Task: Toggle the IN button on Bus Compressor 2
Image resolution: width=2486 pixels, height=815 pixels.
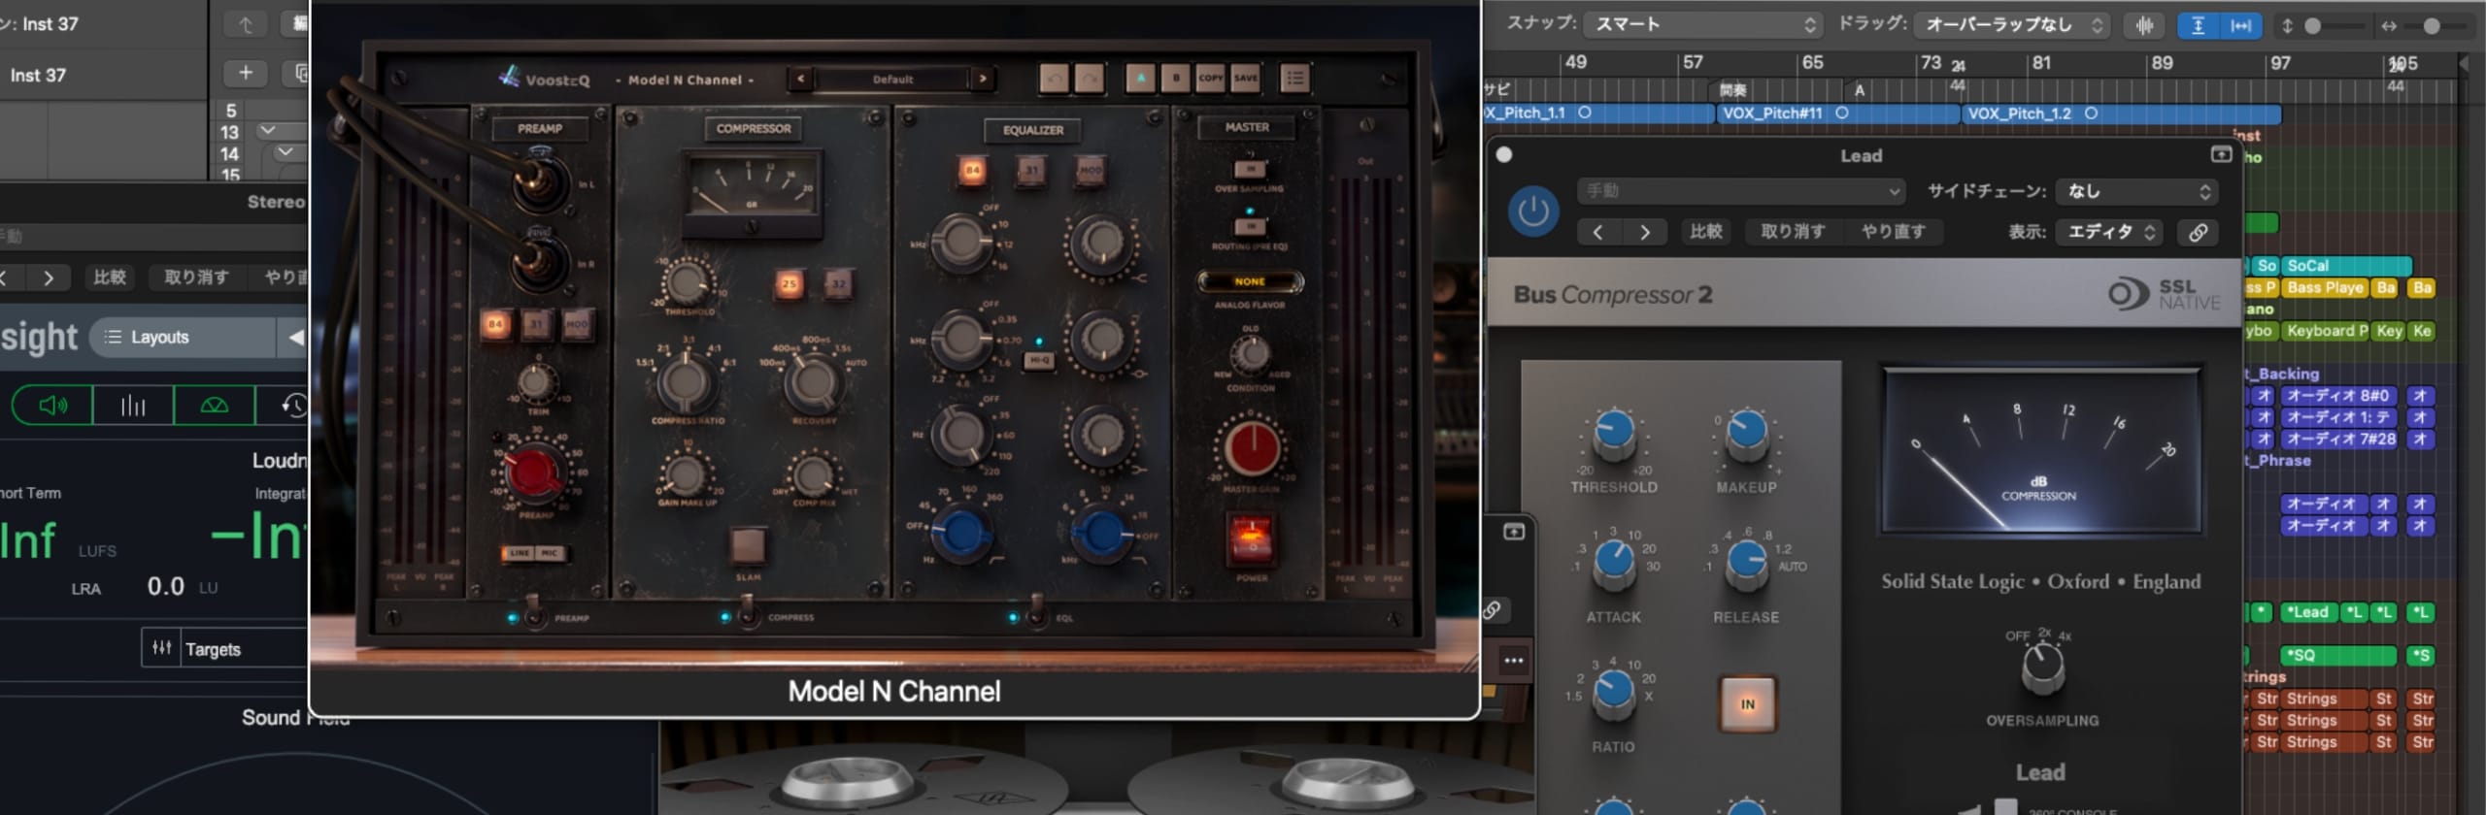Action: pos(1747,704)
